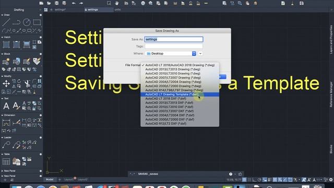
Task: Click the help question mark on command line
Action: 231,174
